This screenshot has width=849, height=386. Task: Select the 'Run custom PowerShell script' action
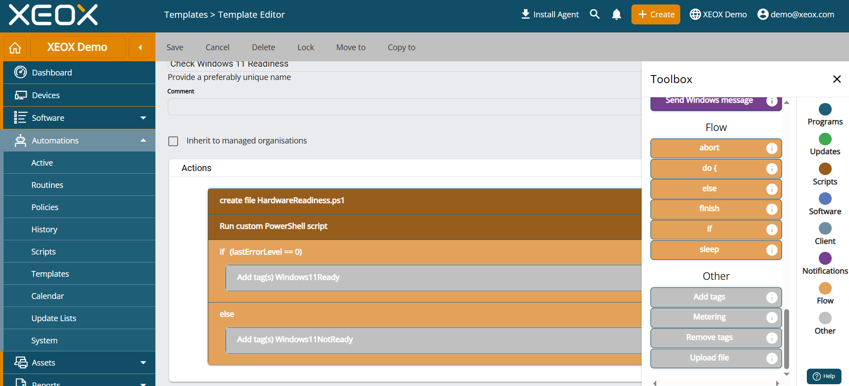[x=424, y=227]
